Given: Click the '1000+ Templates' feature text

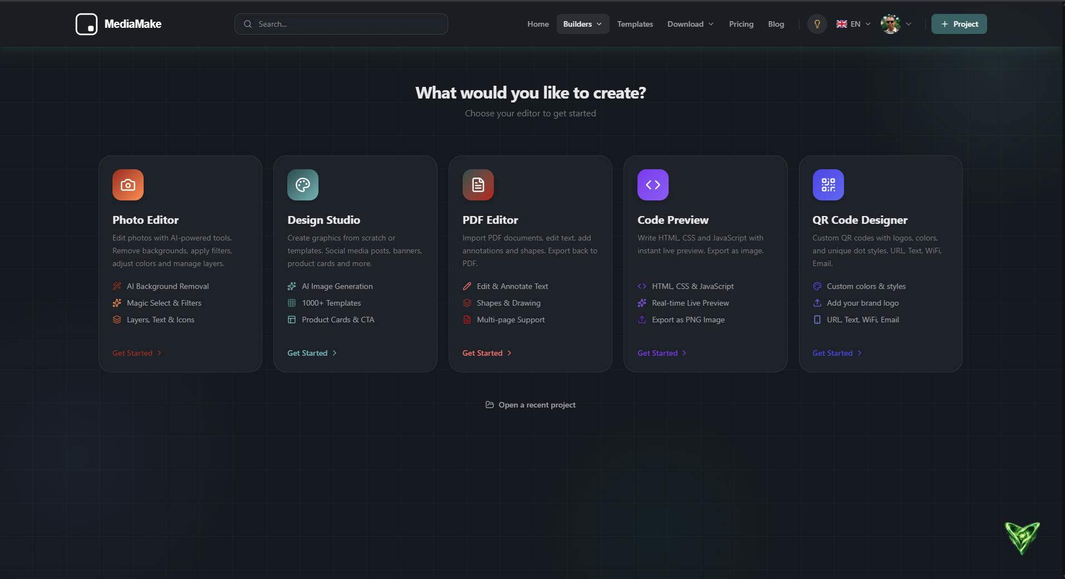Looking at the screenshot, I should pyautogui.click(x=331, y=303).
